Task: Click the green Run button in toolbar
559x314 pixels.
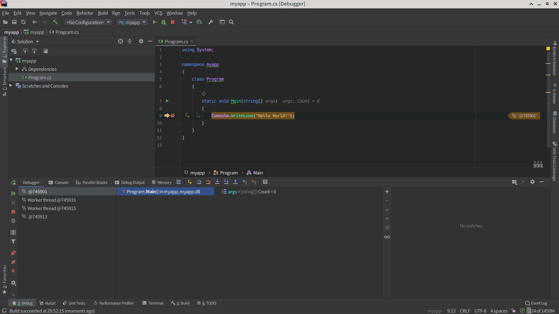Action: pyautogui.click(x=154, y=22)
